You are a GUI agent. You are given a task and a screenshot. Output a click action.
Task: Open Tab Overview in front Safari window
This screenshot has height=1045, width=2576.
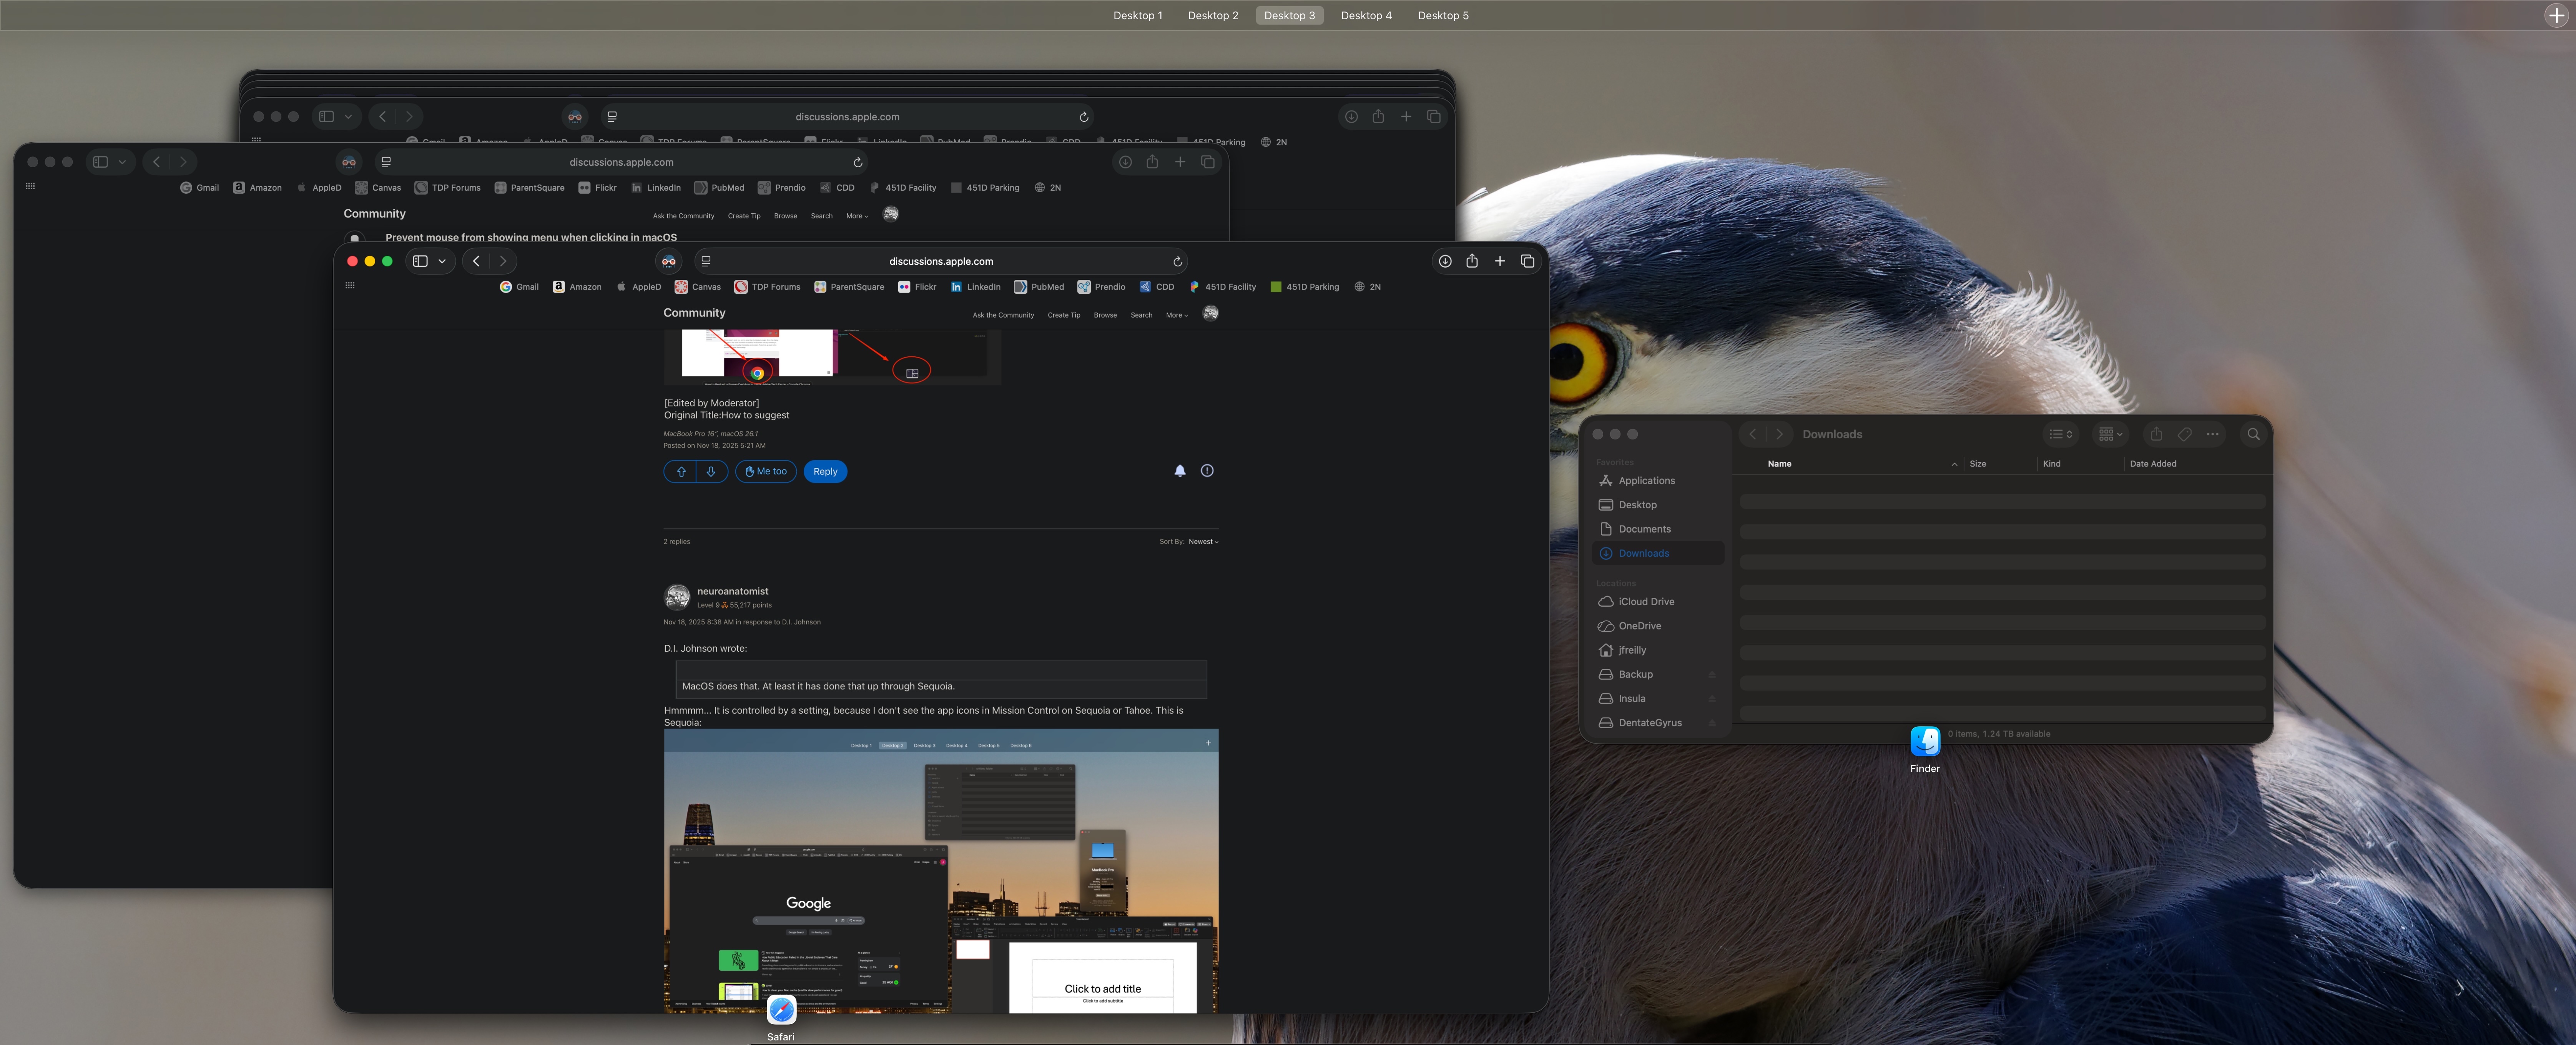point(1527,261)
